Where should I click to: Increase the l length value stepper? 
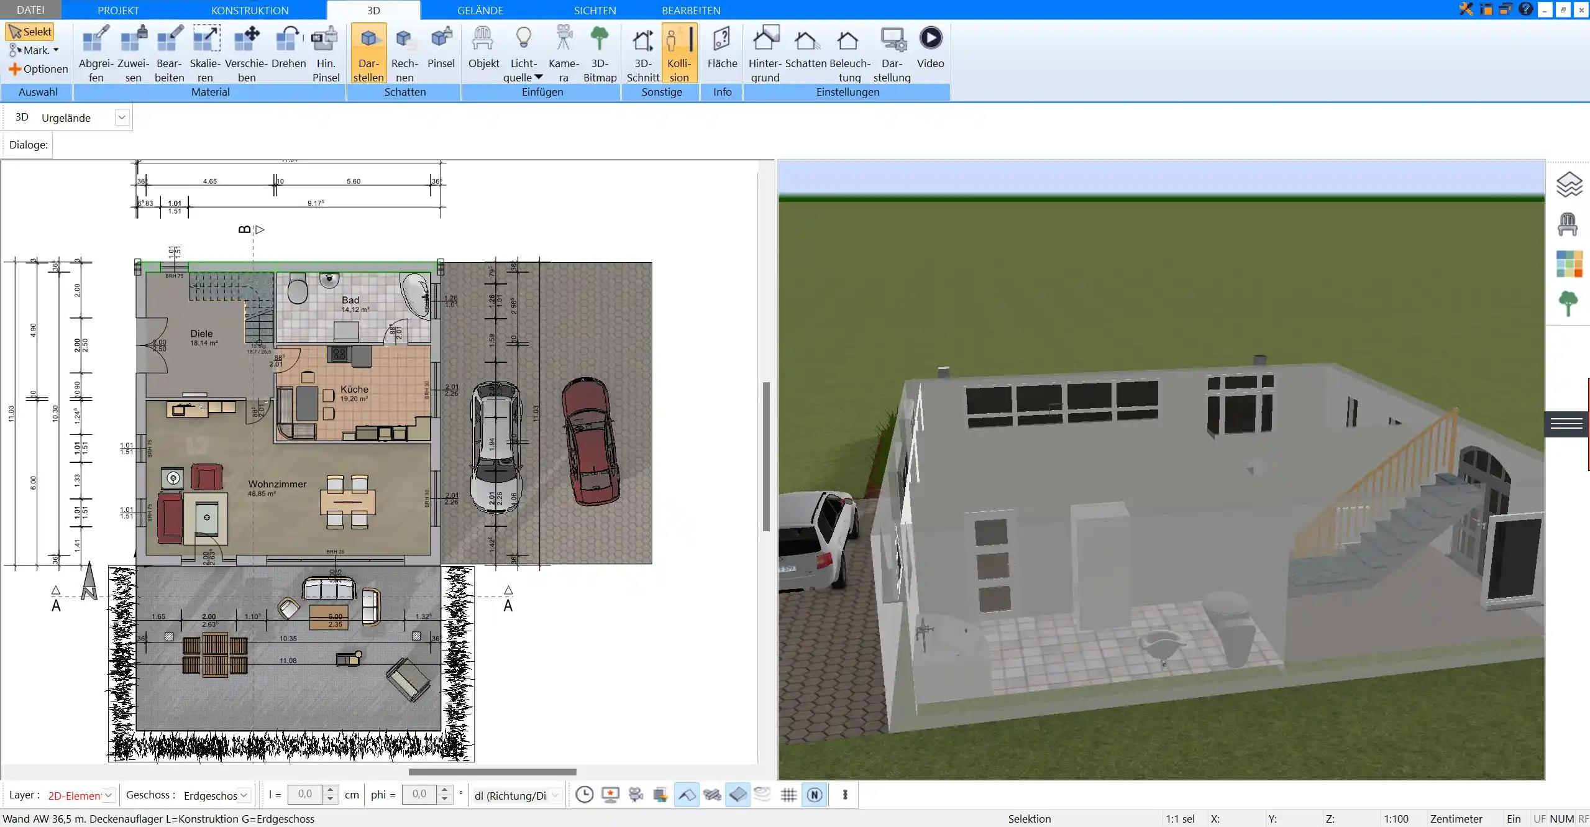[x=331, y=790]
